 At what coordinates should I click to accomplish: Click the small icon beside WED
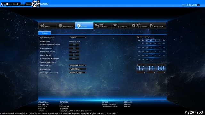198,5
